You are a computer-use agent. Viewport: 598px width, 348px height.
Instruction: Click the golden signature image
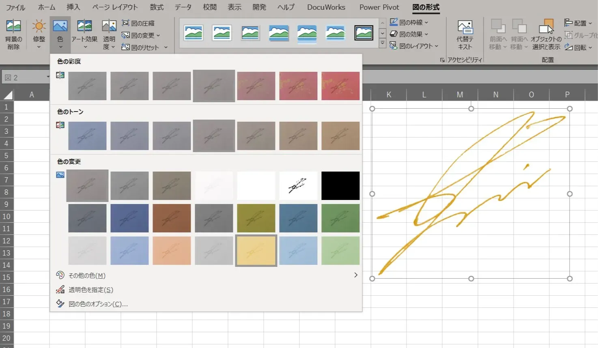[471, 193]
